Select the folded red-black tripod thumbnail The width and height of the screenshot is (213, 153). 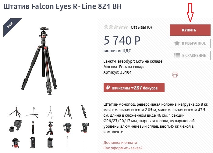point(31,129)
